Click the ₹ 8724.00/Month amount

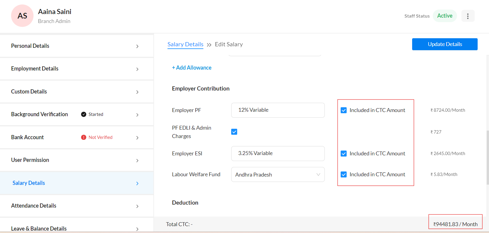click(x=448, y=110)
